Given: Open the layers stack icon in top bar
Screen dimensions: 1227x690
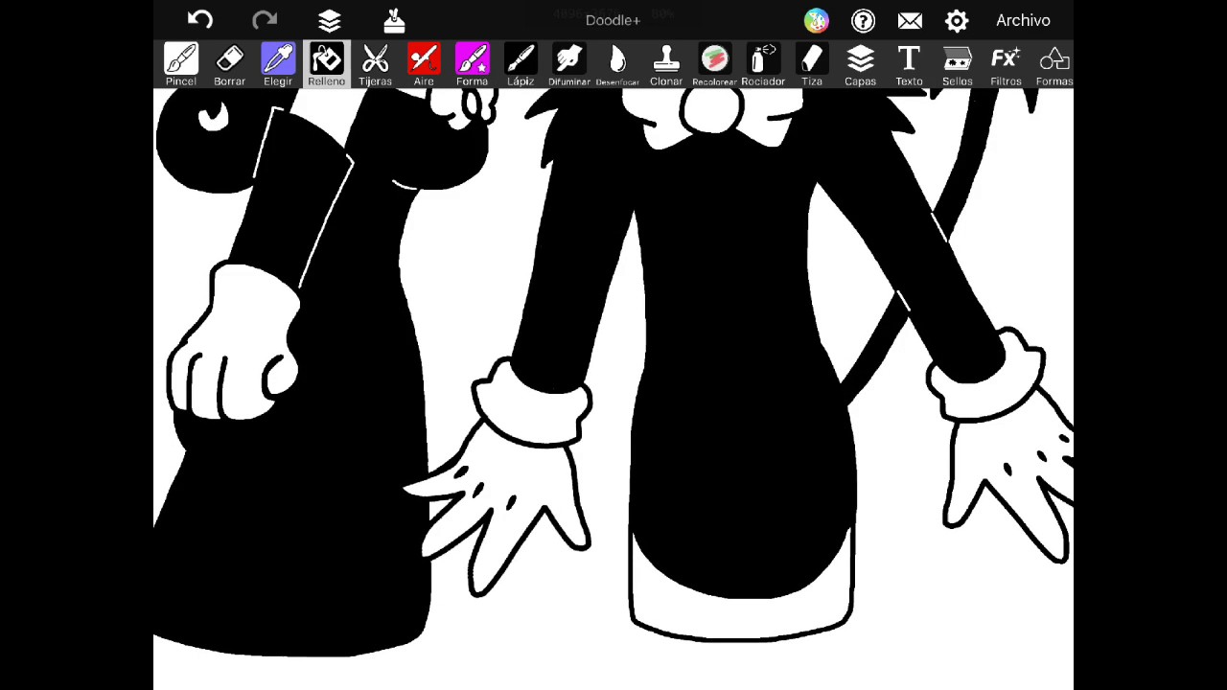Looking at the screenshot, I should point(330,20).
